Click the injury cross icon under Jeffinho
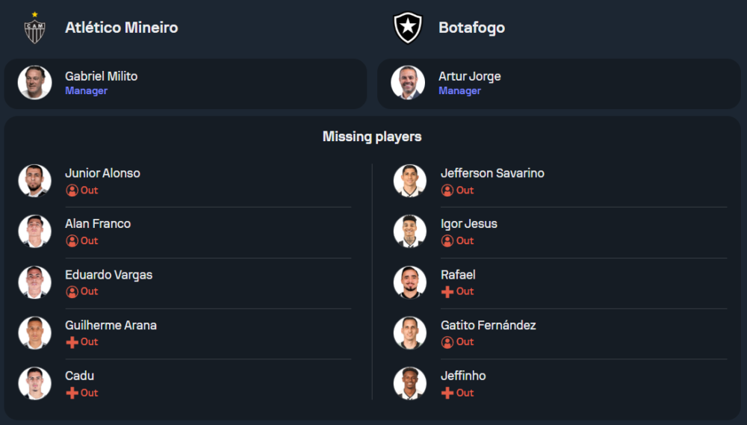Image resolution: width=747 pixels, height=425 pixels. tap(447, 393)
